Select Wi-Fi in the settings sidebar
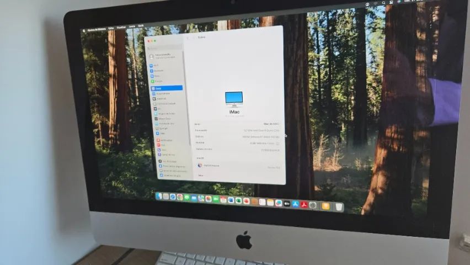The height and width of the screenshot is (265, 470). click(165, 66)
